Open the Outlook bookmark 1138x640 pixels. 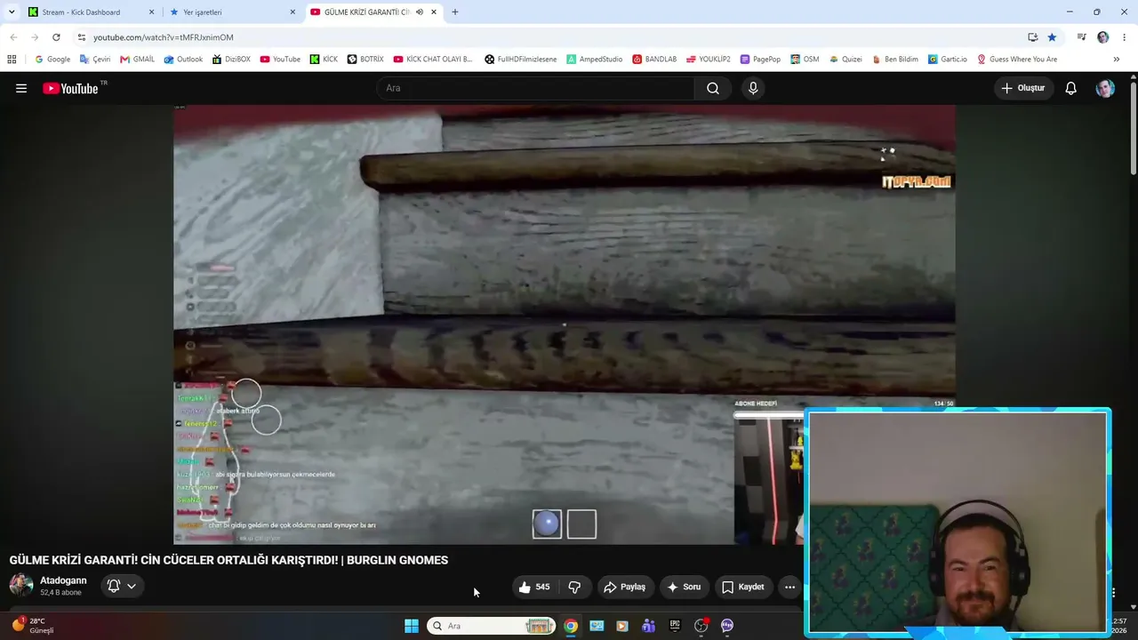[x=183, y=60]
